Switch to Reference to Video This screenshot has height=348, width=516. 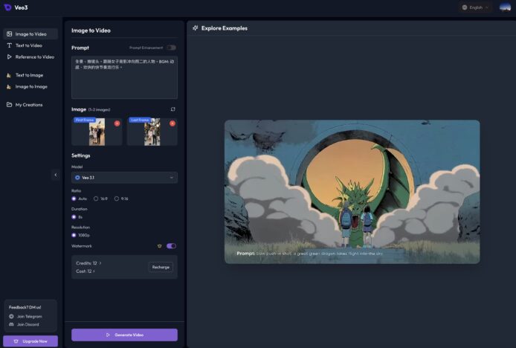pos(34,57)
